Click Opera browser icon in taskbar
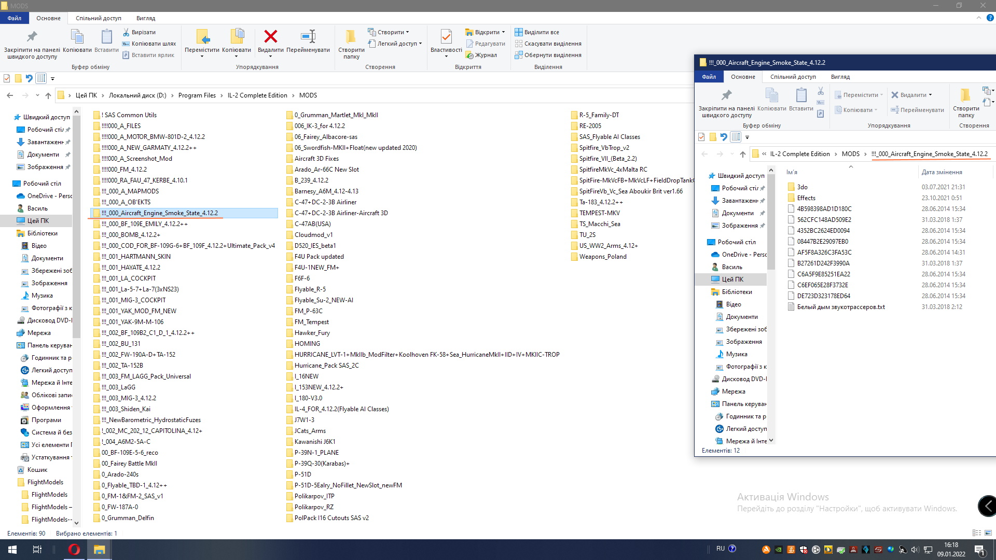Viewport: 996px width, 560px height. tap(74, 550)
